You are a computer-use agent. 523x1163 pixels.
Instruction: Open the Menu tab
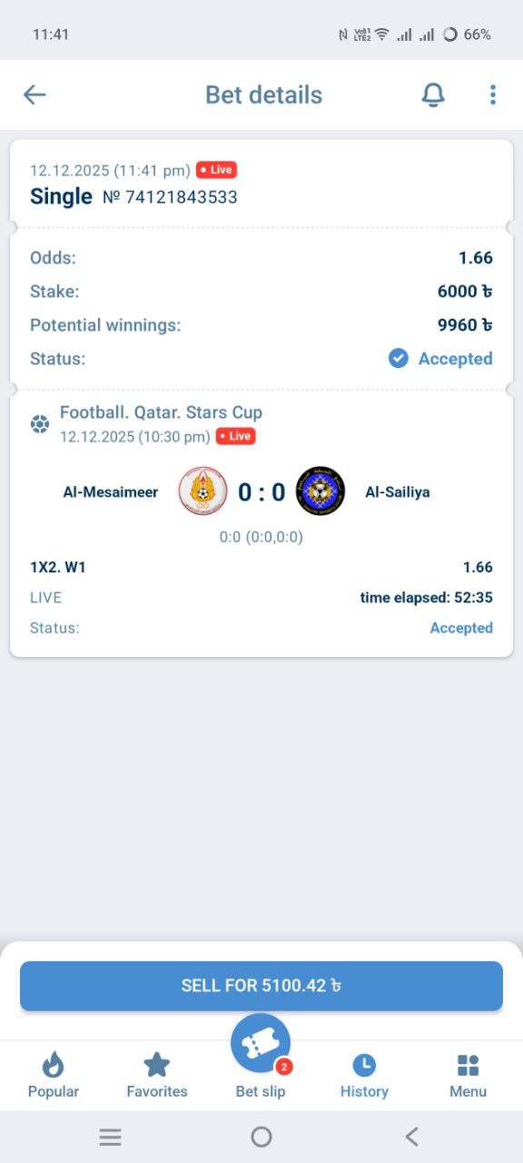click(x=468, y=1076)
